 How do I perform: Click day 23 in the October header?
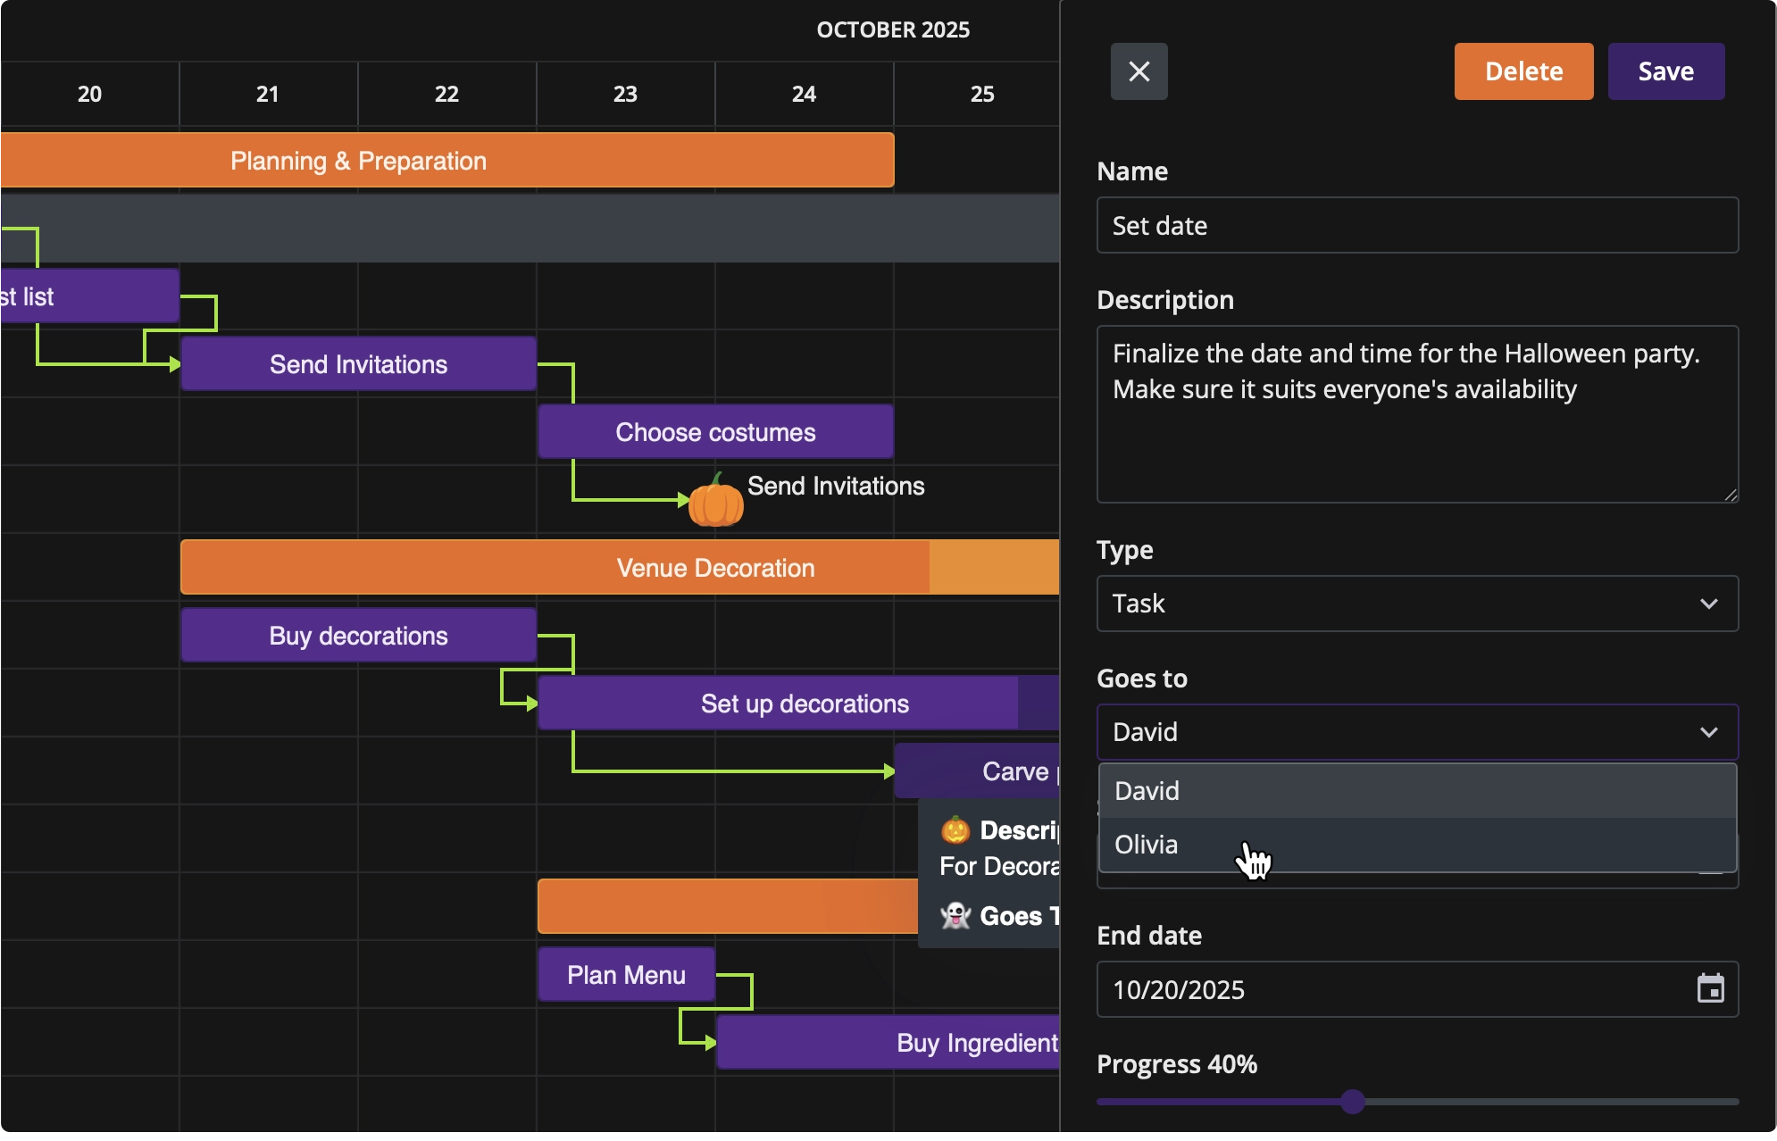(624, 94)
